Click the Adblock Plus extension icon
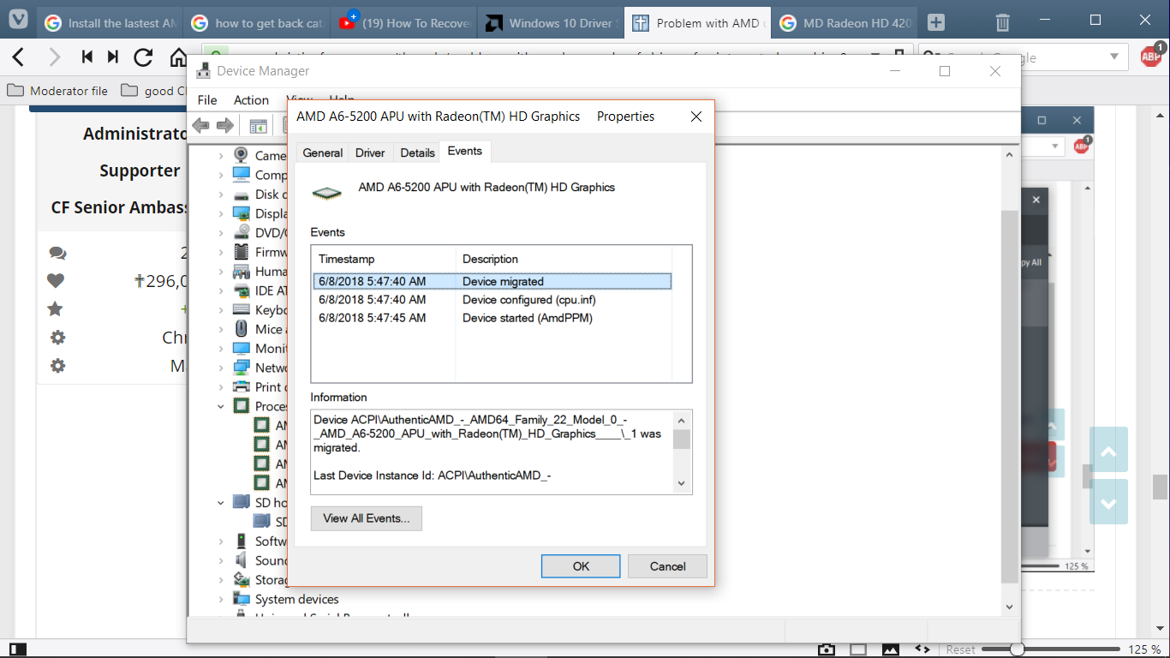Viewport: 1170px width, 658px height. [1151, 57]
